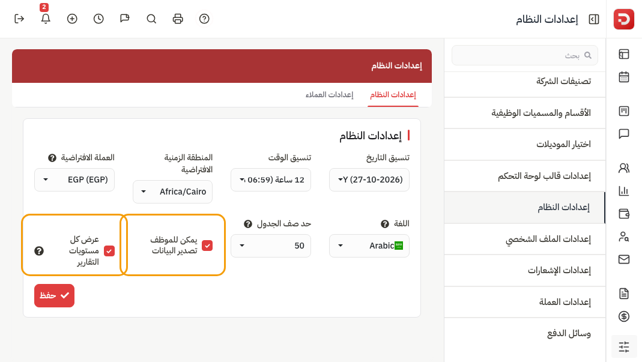642x362 pixels.
Task: Click help icon beside اللغة label
Action: pos(384,224)
